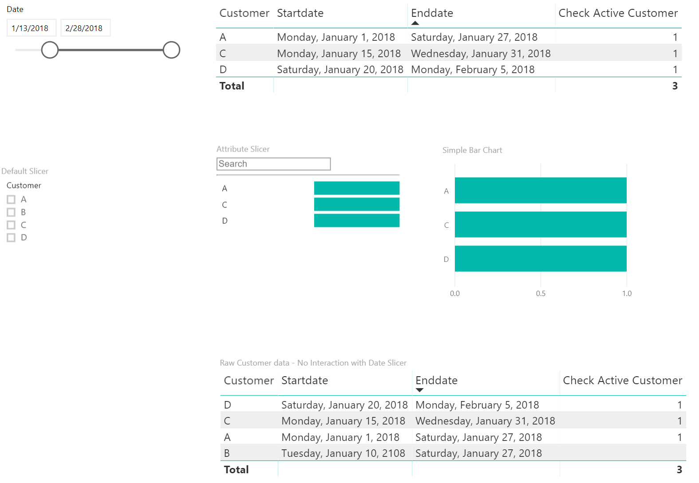Click 'Monday, February 5, 2018' in top table
699x483 pixels.
tap(473, 70)
